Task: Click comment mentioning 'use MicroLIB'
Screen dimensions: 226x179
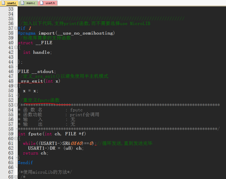Action: point(84,23)
